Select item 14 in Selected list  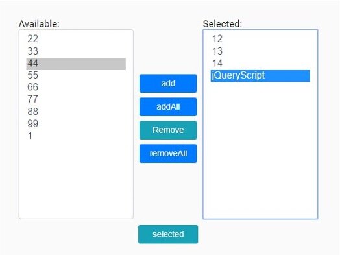pyautogui.click(x=260, y=64)
